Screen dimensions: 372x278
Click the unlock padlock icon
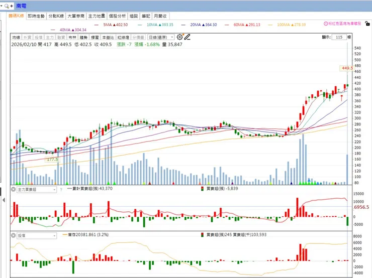(367, 24)
